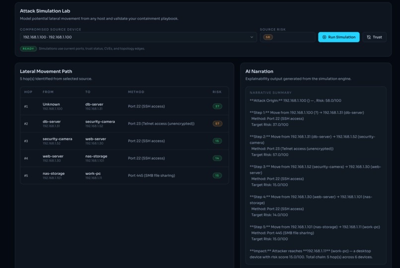Viewport: 400px width, 268px height.
Task: Click work-pc destination in hop #5
Action: pos(93,174)
